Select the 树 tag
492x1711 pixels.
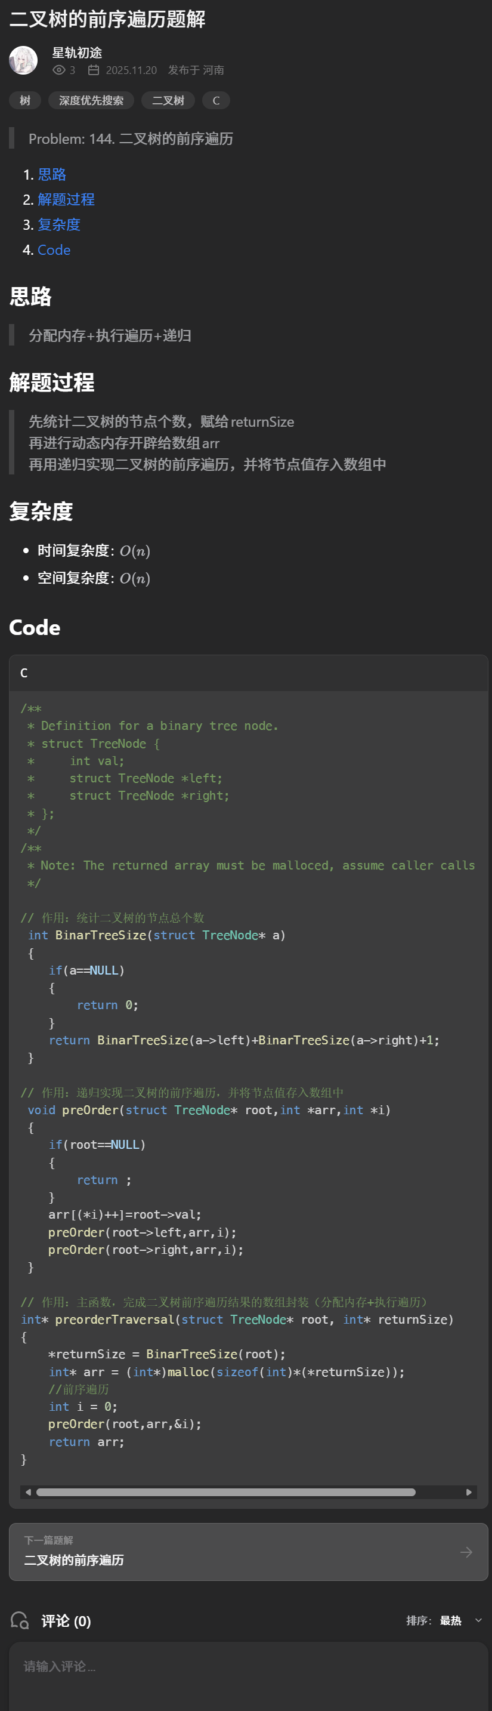(x=25, y=100)
